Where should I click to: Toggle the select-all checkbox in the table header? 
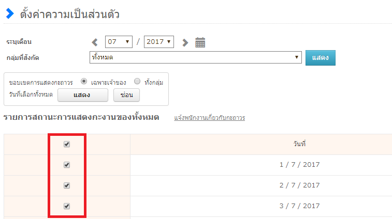coord(67,145)
